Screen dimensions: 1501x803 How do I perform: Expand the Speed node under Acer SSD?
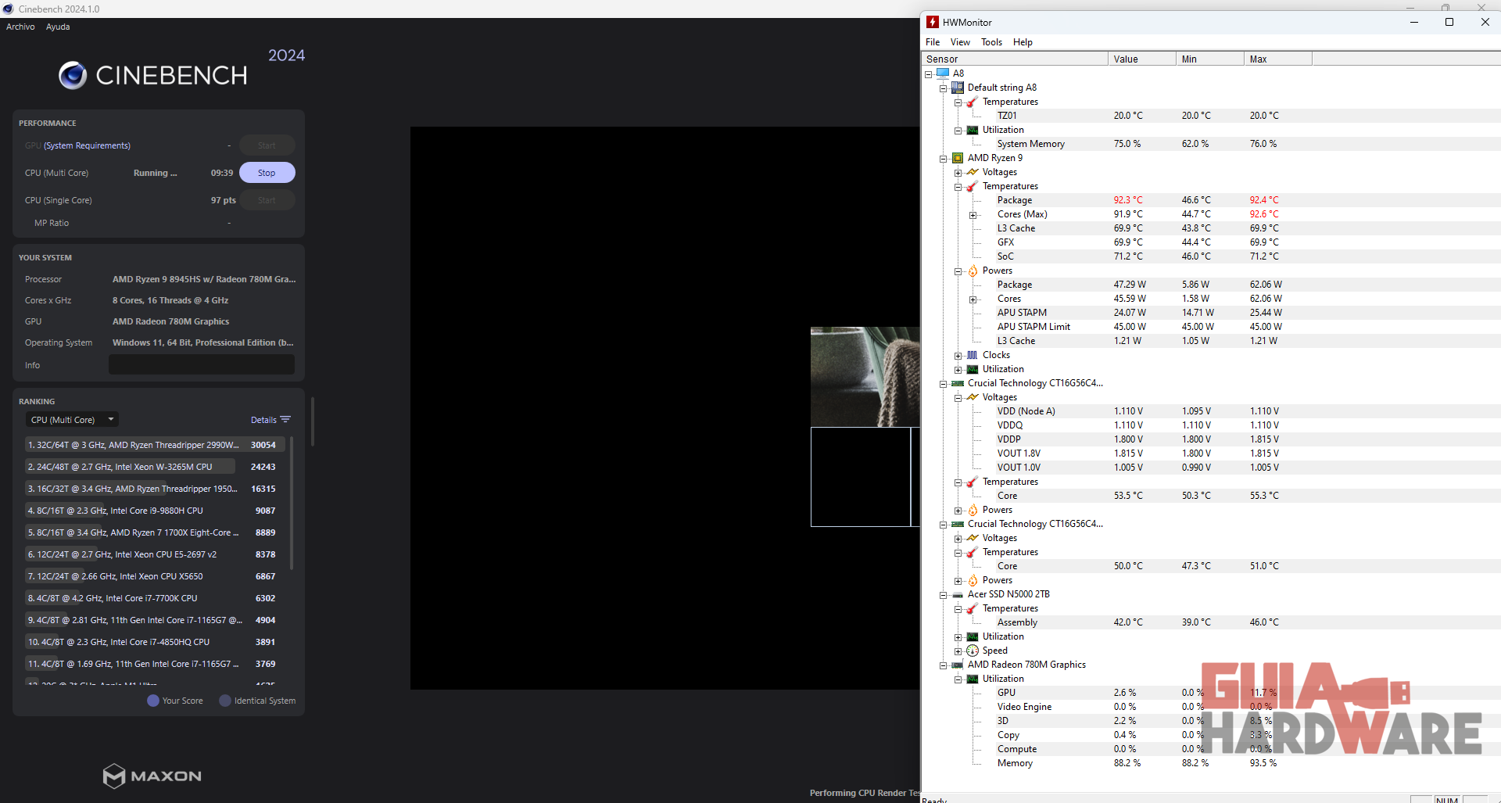click(x=958, y=651)
